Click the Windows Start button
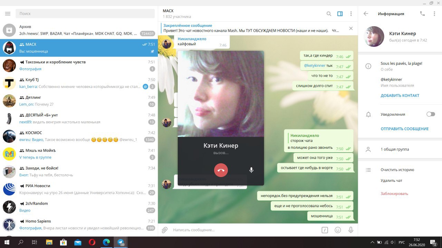 tap(7, 242)
